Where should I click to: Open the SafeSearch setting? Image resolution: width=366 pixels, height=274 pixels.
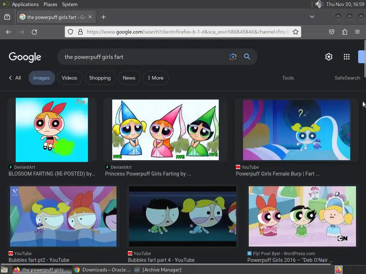click(347, 78)
